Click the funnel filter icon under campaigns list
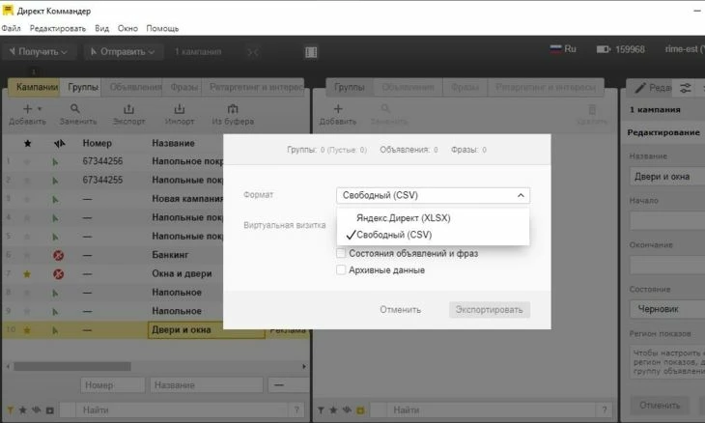Viewport: 705px width, 423px height. click(10, 410)
